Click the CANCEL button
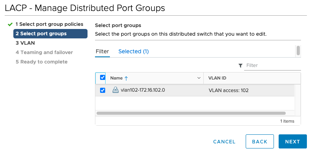The image size is (312, 152). tap(224, 142)
